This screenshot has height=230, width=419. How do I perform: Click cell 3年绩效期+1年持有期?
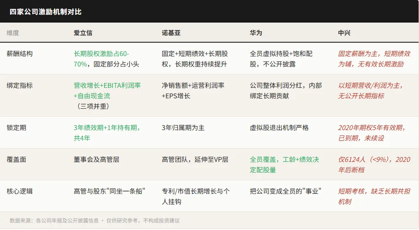coord(107,133)
